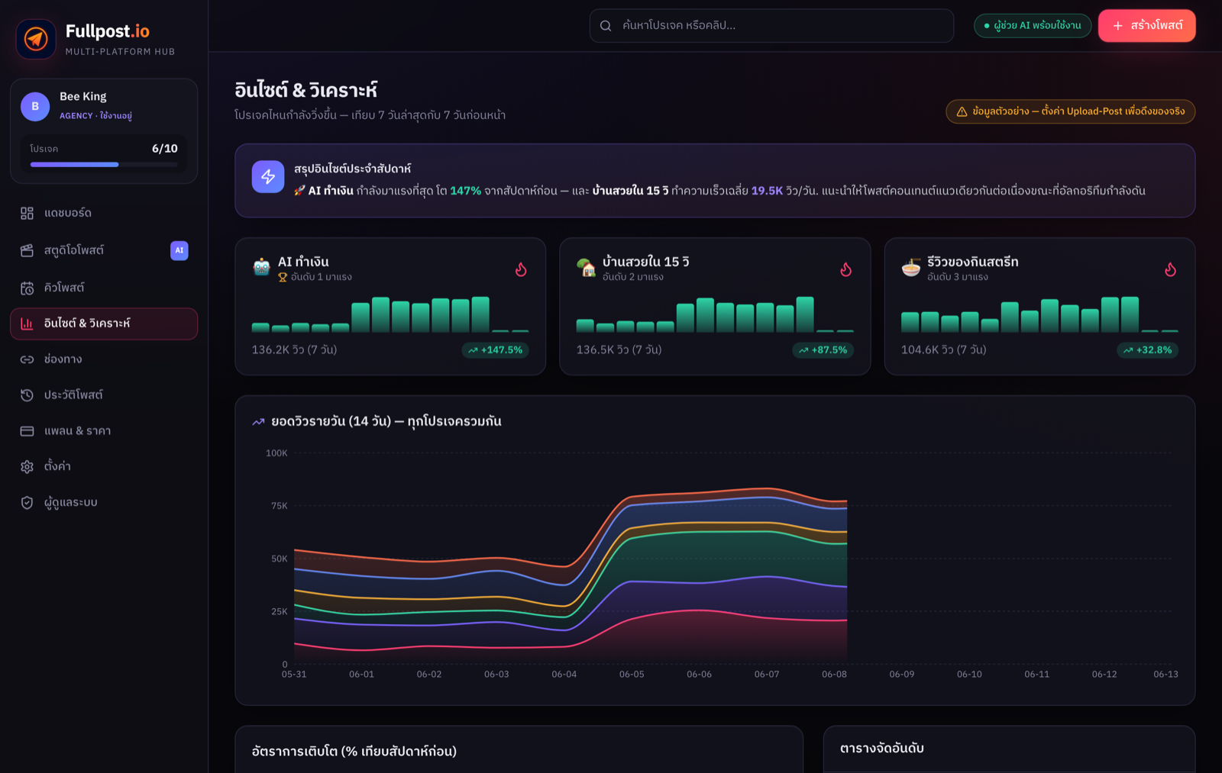Click the Fullpost.io paper plane logo

coord(36,39)
